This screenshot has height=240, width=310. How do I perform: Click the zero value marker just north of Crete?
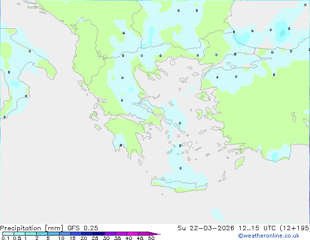click(180, 168)
